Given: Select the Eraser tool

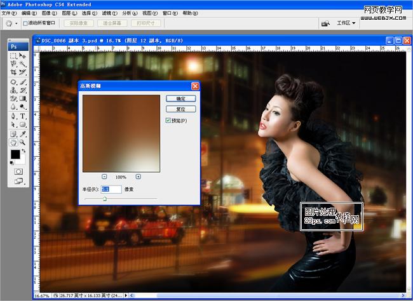Looking at the screenshot, I should [x=13, y=98].
